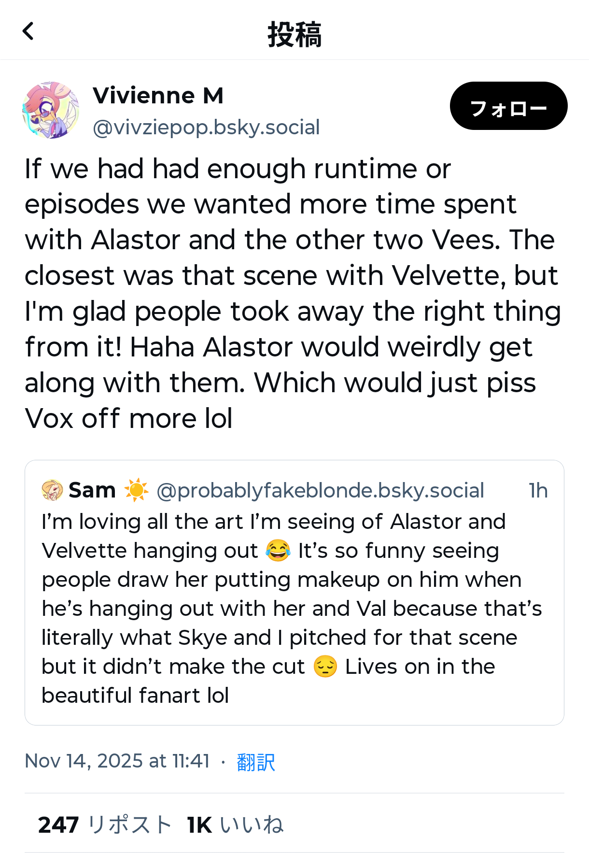This screenshot has width=589, height=853.
Task: Open Vivienne M's profile avatar
Action: click(x=51, y=110)
